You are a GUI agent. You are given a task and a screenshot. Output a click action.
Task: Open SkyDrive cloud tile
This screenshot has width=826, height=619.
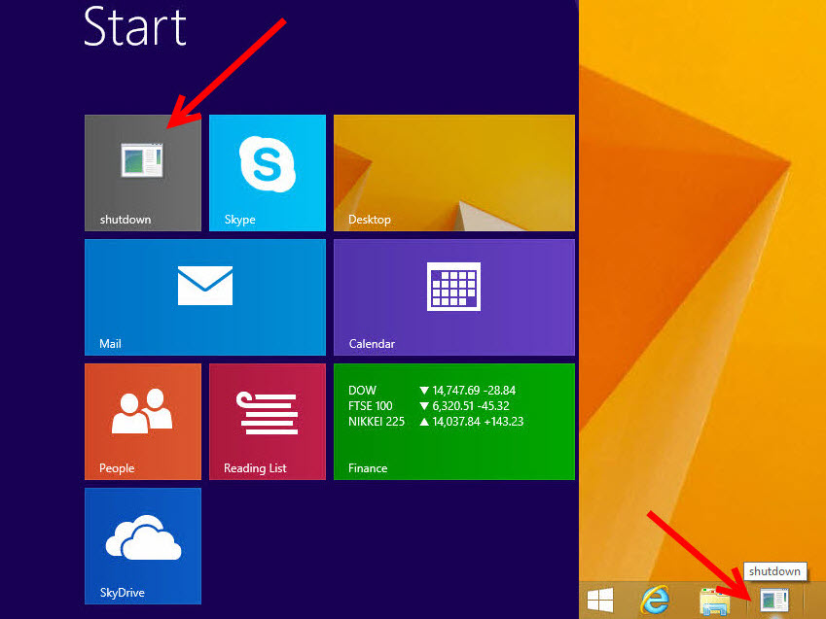click(x=142, y=545)
